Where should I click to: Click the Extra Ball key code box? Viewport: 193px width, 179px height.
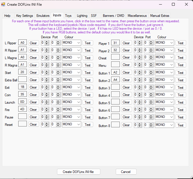(x=23, y=79)
